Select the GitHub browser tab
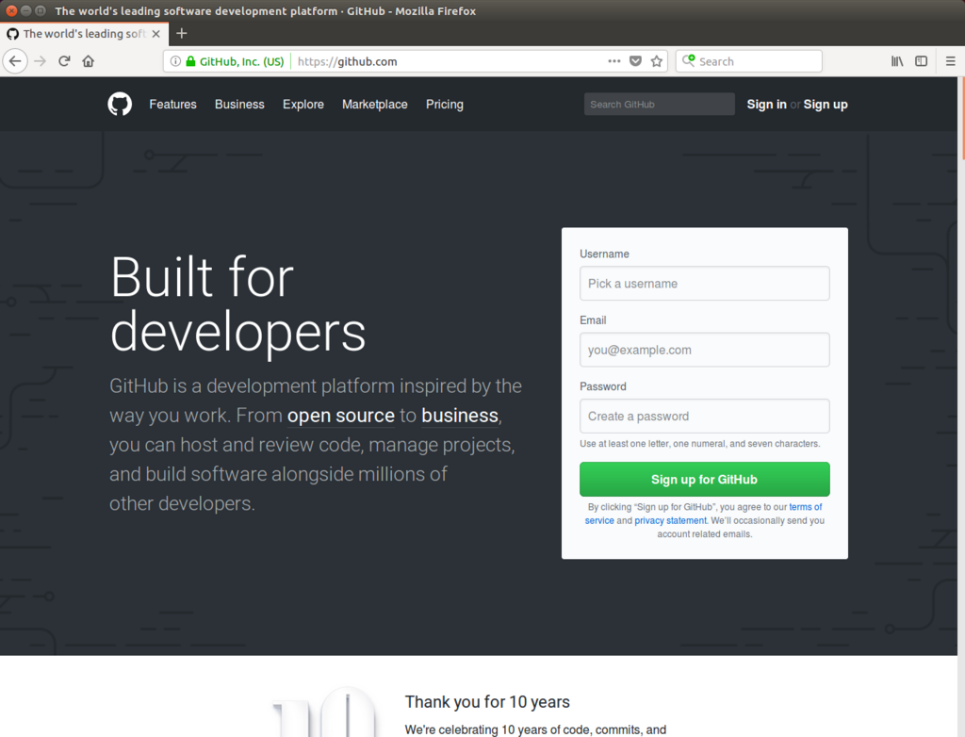 click(x=84, y=34)
